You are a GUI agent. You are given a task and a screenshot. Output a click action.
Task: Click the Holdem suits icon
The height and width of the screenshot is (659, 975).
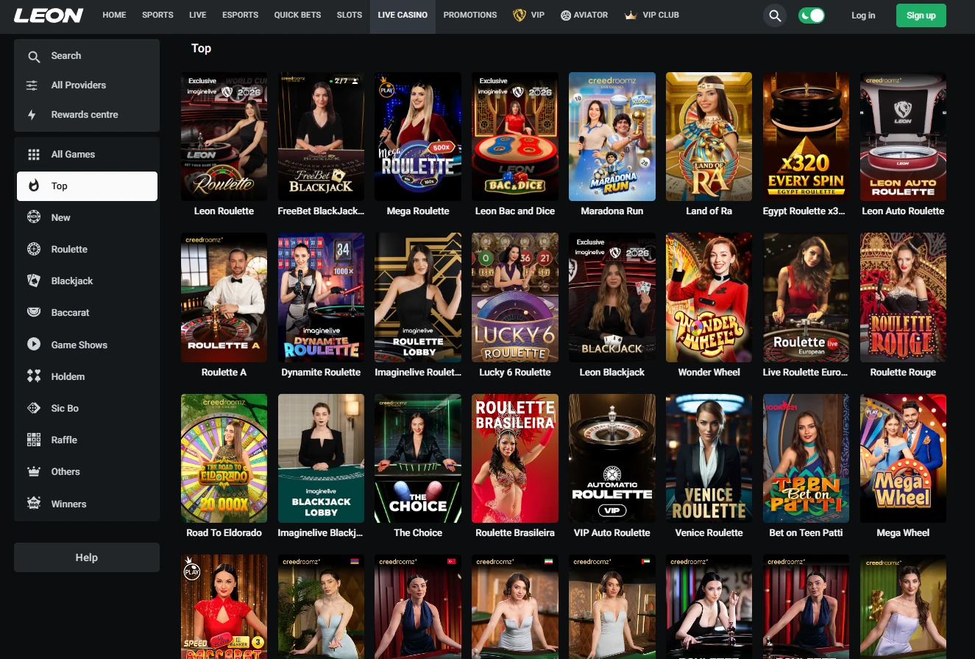[33, 376]
